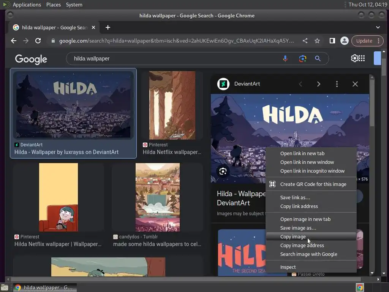Open Places menu in top panel
Image resolution: width=389 pixels, height=292 pixels.
(53, 5)
